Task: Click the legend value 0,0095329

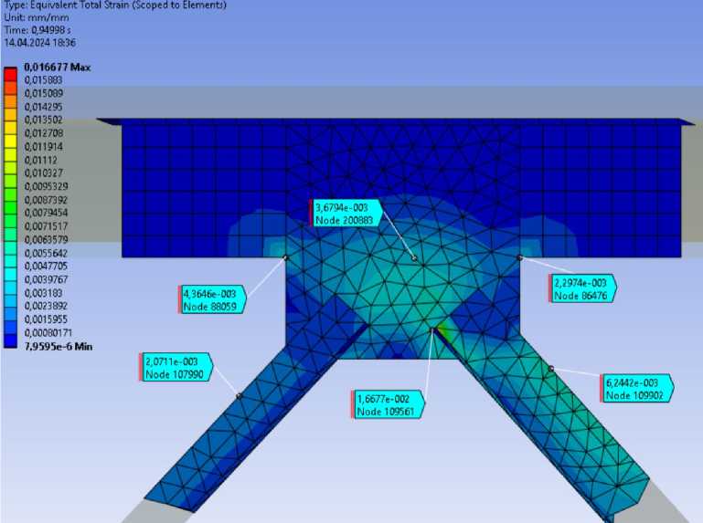Action: (47, 186)
